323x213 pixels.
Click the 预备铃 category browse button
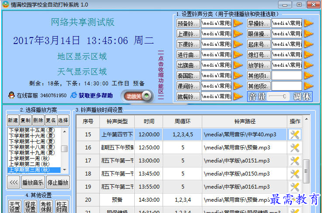coord(188,23)
